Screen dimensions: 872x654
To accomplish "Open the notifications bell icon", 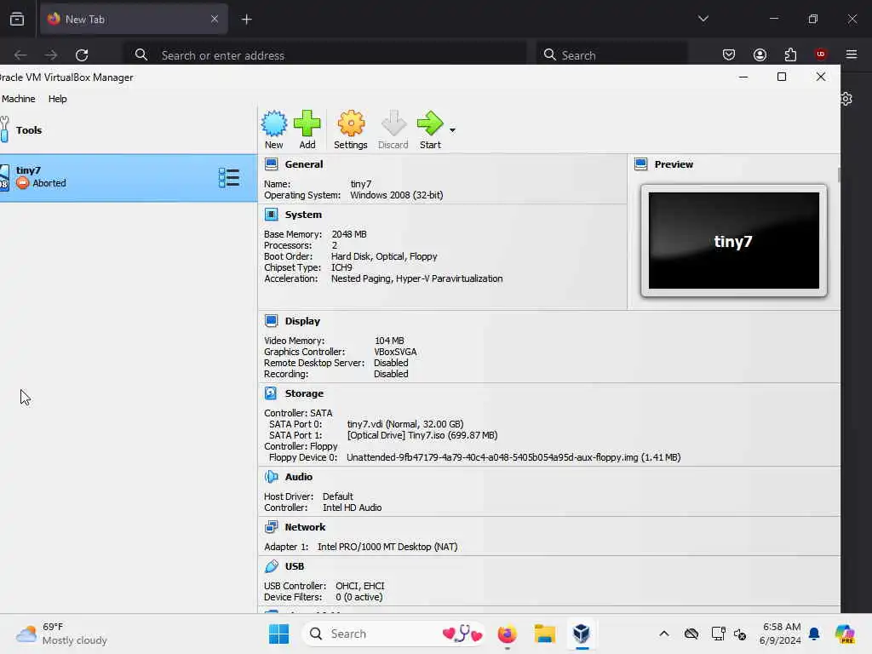I will [814, 634].
